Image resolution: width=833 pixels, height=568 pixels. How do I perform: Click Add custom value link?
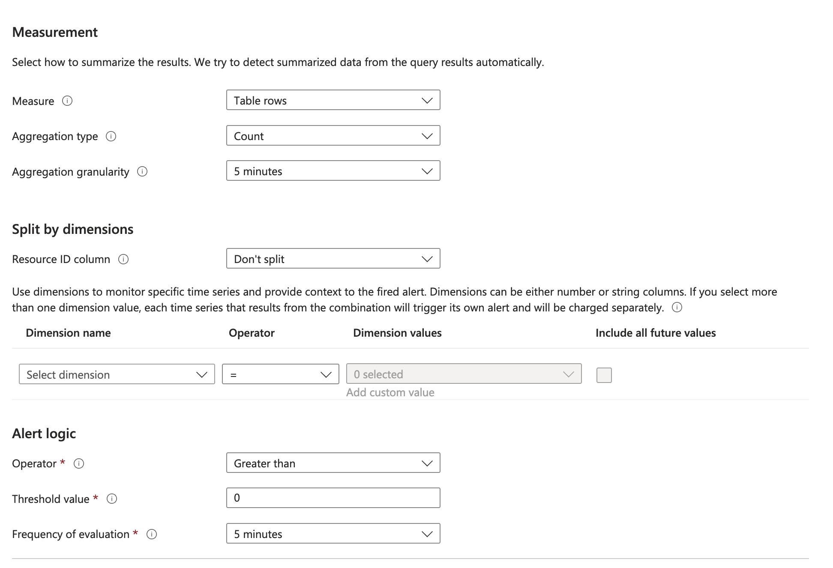tap(390, 392)
